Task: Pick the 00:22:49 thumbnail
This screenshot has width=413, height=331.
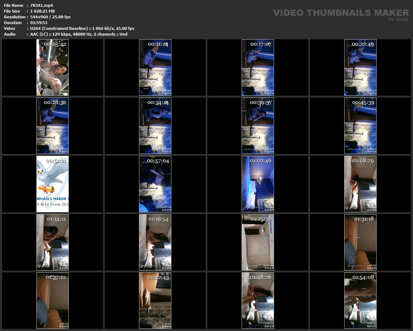Action: point(360,67)
